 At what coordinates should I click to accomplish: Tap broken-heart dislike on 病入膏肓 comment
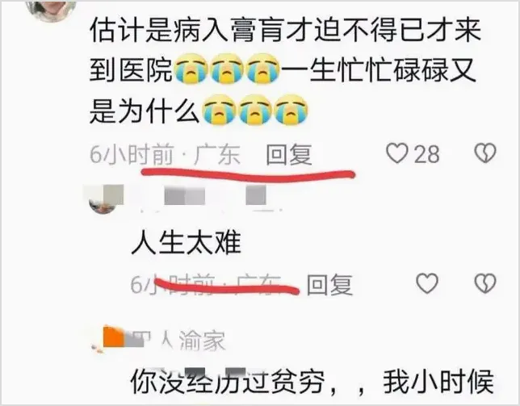pos(485,153)
